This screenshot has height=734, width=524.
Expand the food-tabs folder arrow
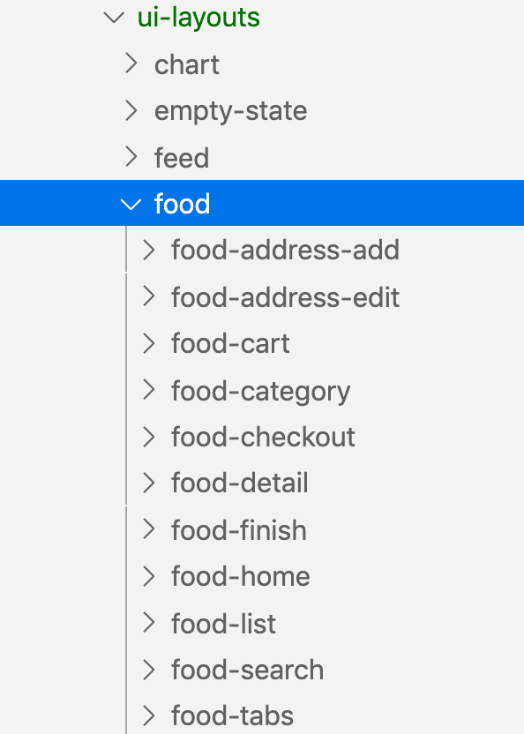tap(148, 715)
